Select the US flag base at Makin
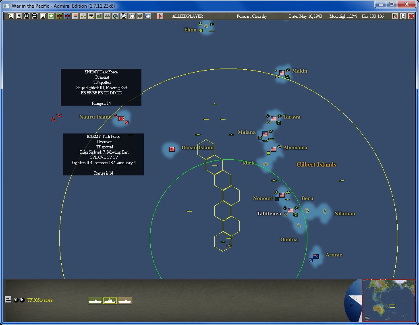419x325 pixels. click(x=282, y=73)
